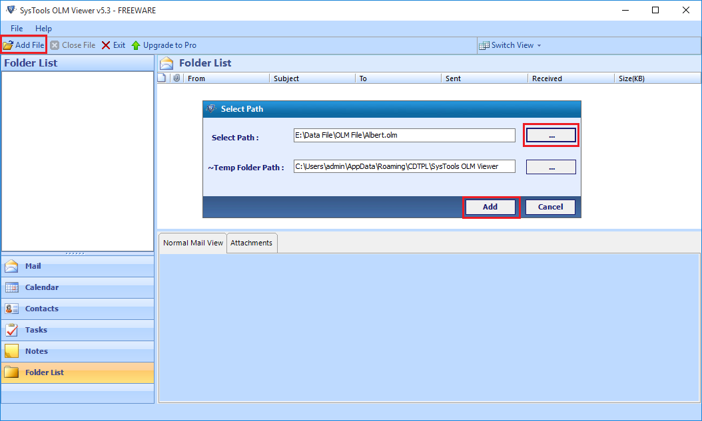Click the dotted splitter grip above Mail
The height and width of the screenshot is (421, 702).
[75, 253]
